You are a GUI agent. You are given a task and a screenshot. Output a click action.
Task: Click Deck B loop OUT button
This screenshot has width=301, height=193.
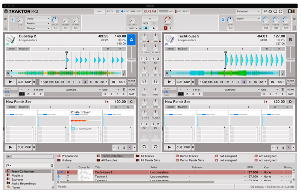tap(281, 82)
